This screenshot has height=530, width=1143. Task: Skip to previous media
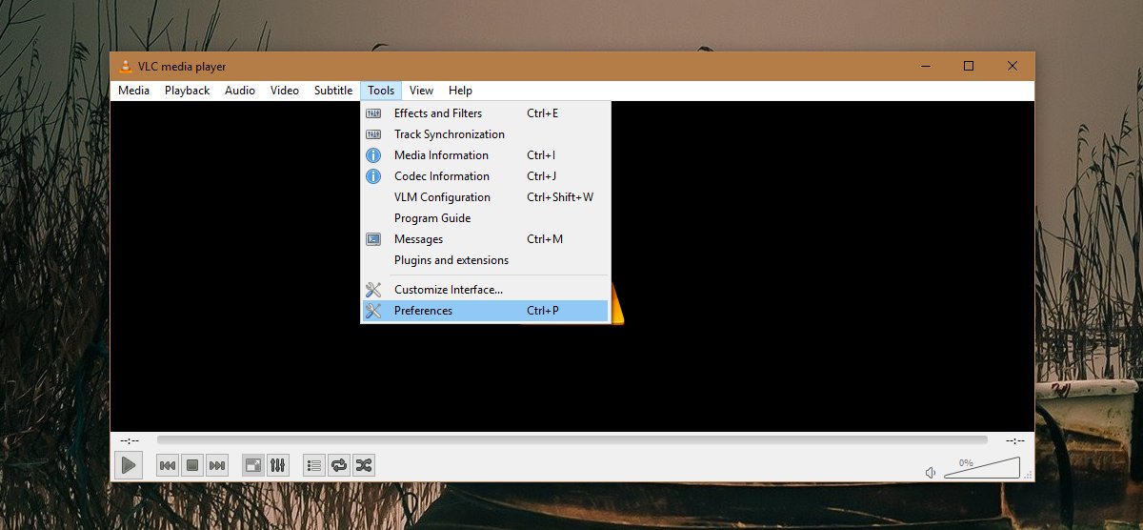tap(167, 465)
